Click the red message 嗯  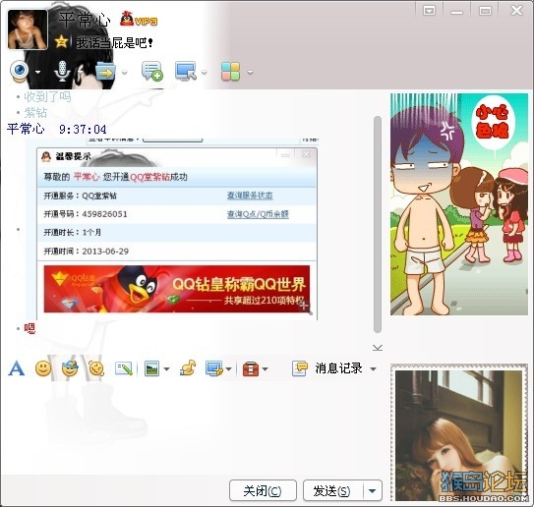[30, 328]
